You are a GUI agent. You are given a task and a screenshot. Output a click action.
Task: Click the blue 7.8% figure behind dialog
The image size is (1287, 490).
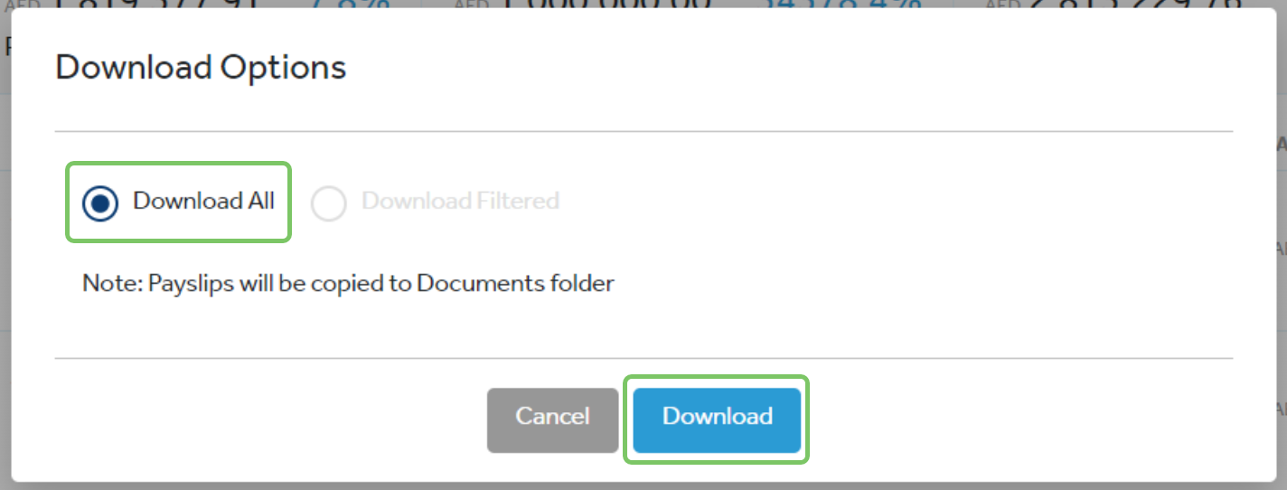tap(351, 5)
